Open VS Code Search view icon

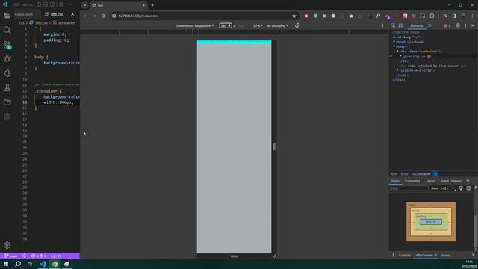click(x=7, y=30)
